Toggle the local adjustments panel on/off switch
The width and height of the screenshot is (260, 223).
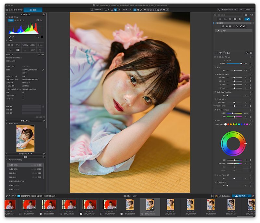click(x=215, y=23)
